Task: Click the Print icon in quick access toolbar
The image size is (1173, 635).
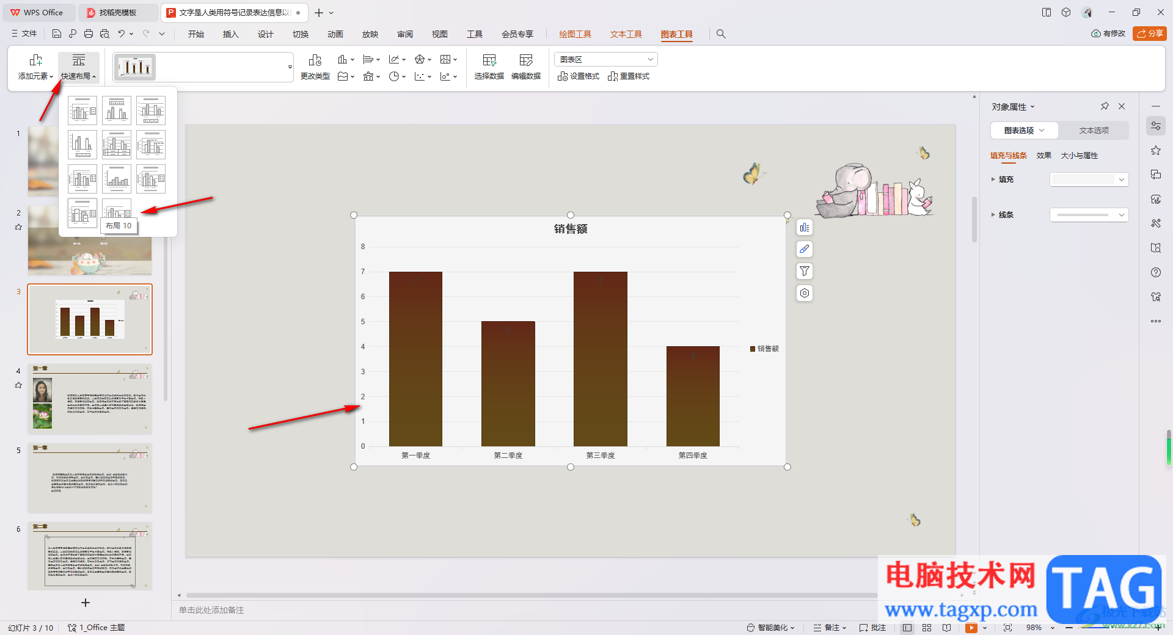Action: 89,34
